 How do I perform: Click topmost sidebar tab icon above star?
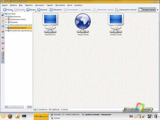(x=3, y=15)
